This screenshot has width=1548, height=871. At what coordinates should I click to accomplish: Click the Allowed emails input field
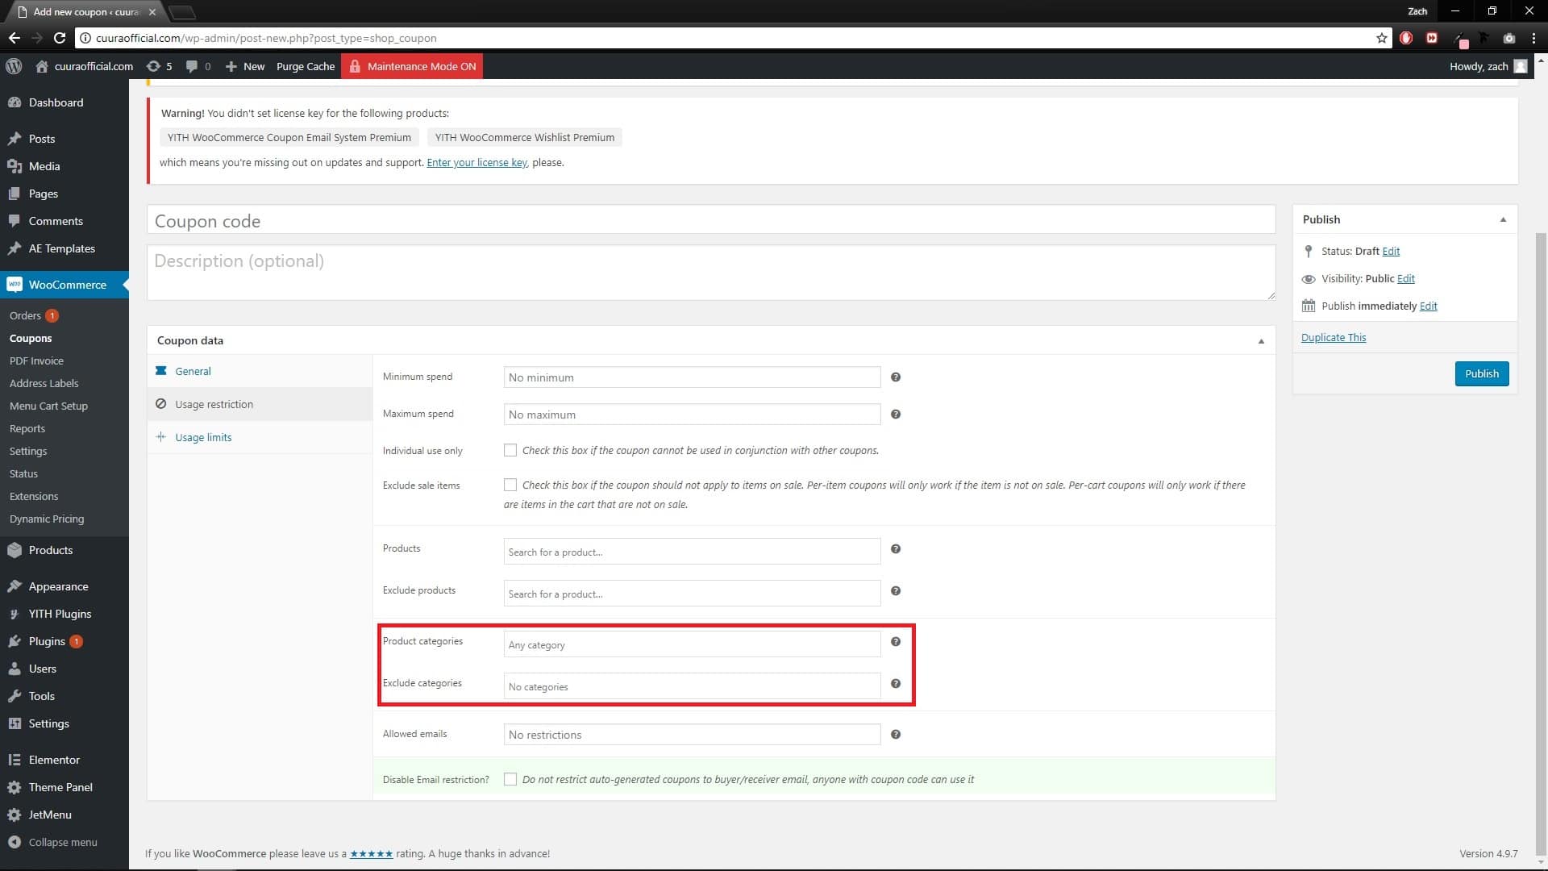[x=692, y=734]
